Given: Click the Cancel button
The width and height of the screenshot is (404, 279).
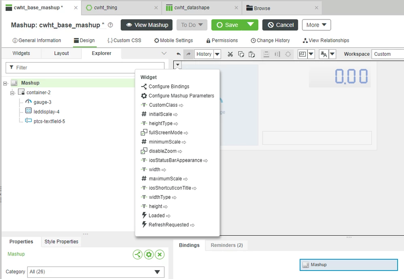Looking at the screenshot, I should [280, 25].
